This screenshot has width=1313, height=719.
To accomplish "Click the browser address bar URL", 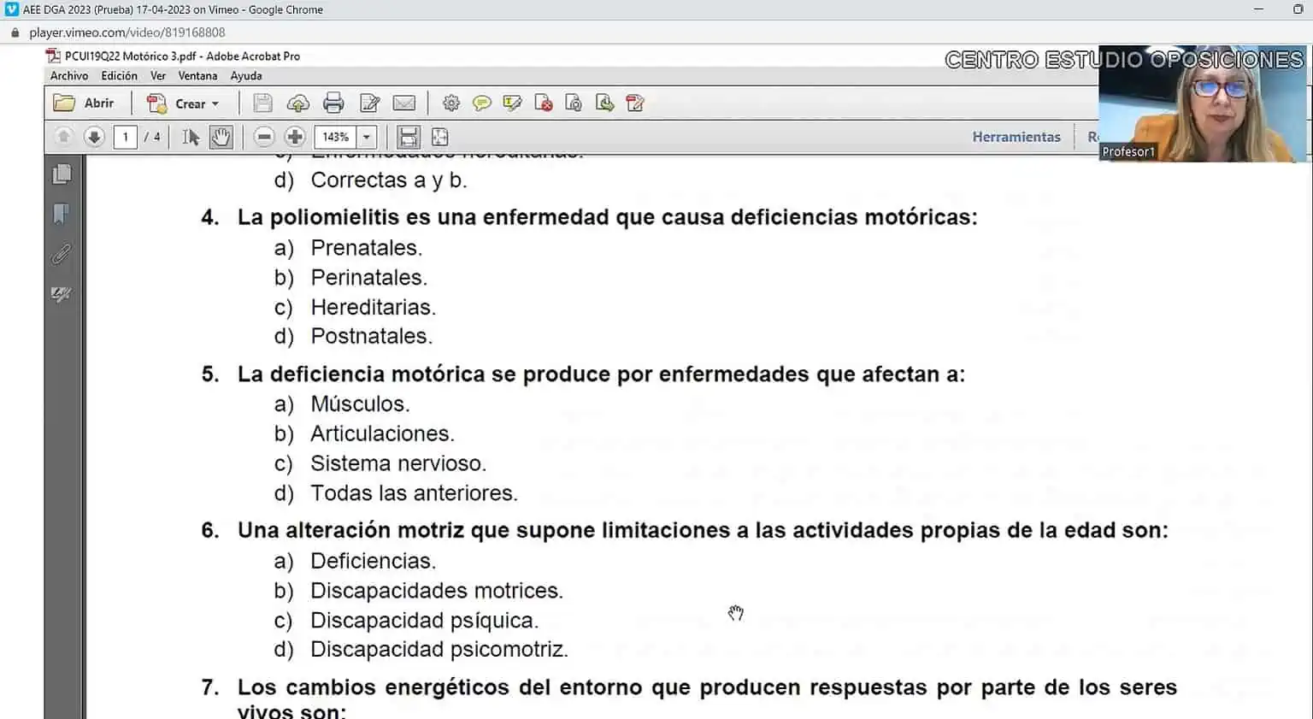I will pyautogui.click(x=127, y=32).
